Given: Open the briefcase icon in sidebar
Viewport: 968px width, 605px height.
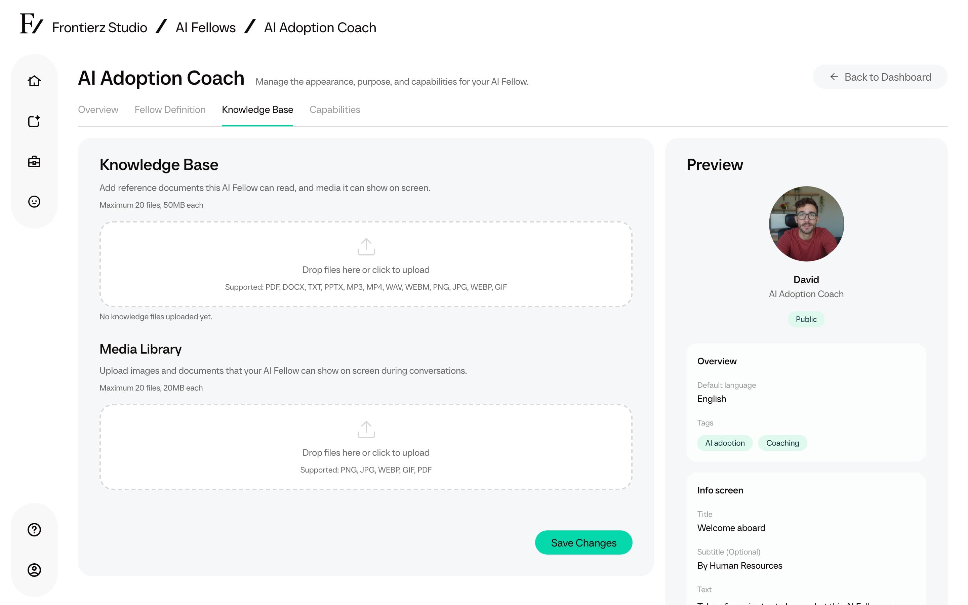Looking at the screenshot, I should pos(34,161).
